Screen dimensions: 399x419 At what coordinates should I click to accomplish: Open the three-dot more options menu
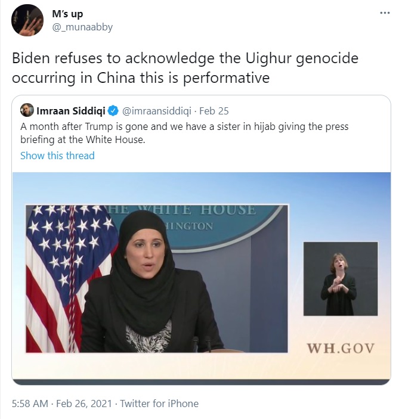[385, 13]
